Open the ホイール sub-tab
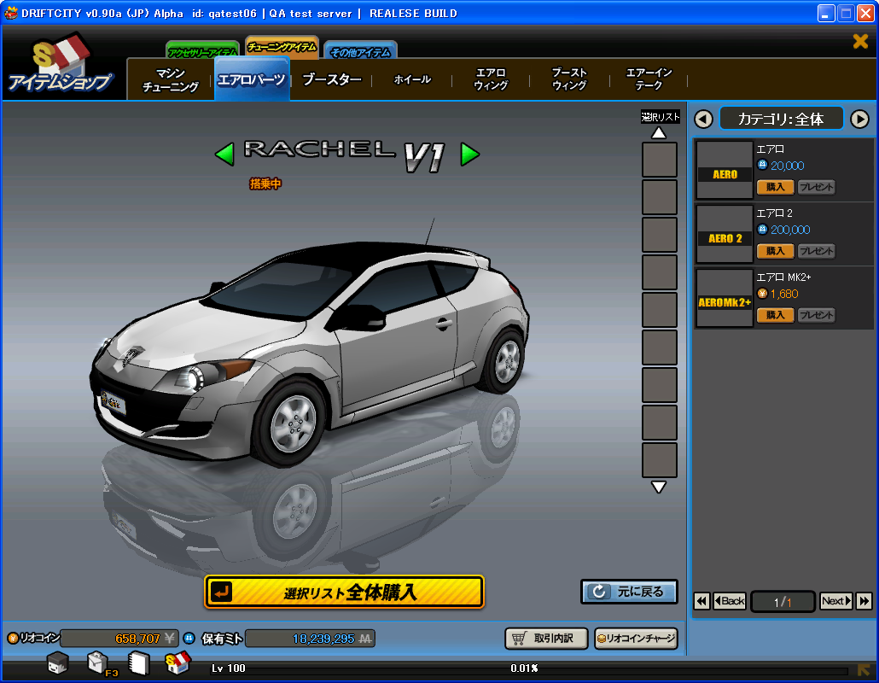Screen dimensions: 879x683 [412, 79]
